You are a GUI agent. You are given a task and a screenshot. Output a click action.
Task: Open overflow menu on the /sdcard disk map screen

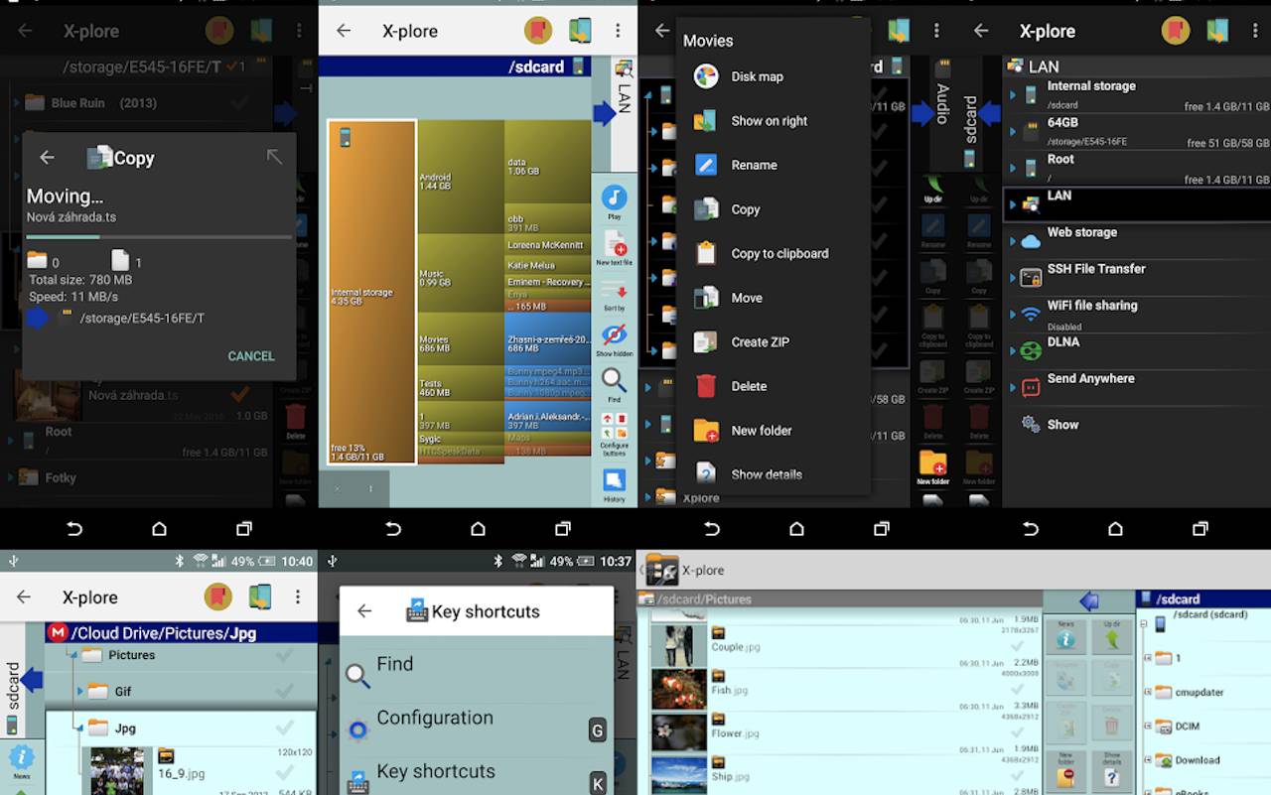pyautogui.click(x=618, y=31)
